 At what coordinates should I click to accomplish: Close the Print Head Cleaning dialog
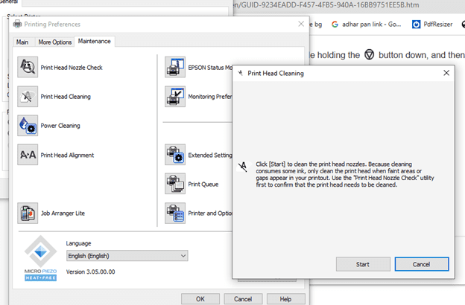click(x=446, y=73)
